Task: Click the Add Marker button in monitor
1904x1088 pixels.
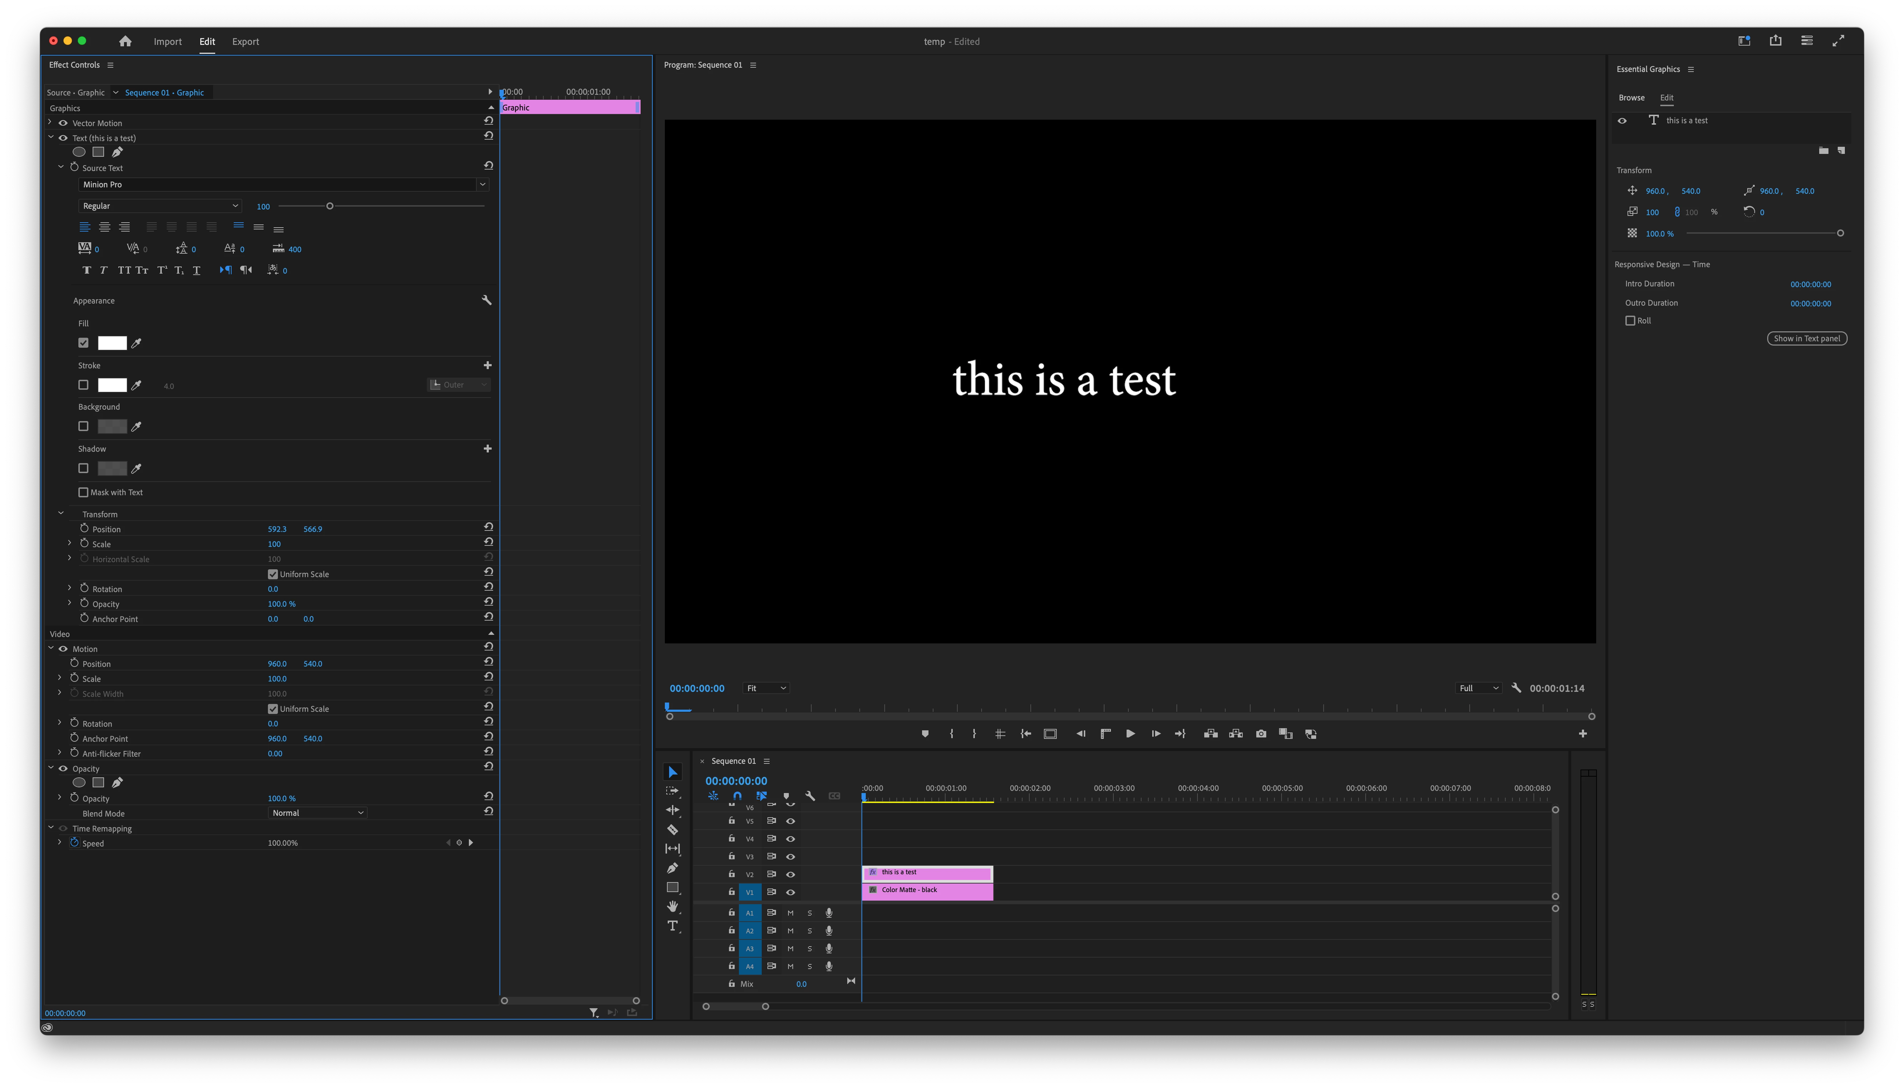Action: pos(925,734)
